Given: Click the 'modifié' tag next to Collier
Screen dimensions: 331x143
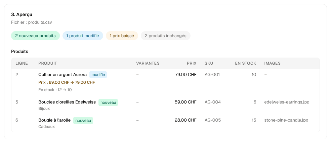Looking at the screenshot, I should click(x=98, y=75).
